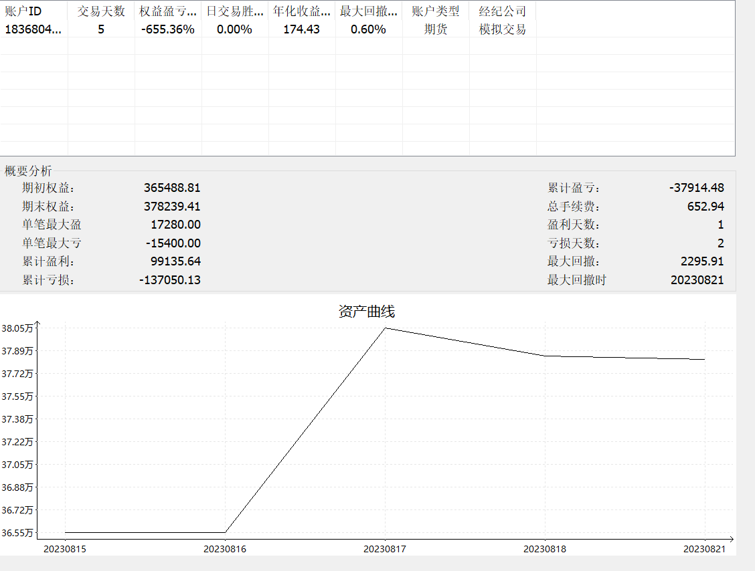The image size is (755, 571).
Task: Click the 0.00% win rate cell
Action: (234, 29)
